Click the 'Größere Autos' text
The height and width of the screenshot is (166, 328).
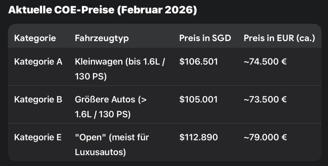tap(105, 99)
